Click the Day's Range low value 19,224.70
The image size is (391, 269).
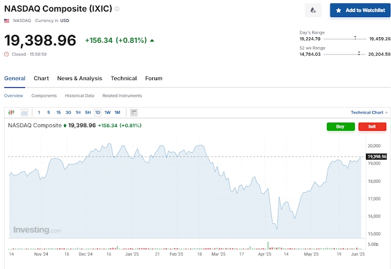pos(310,39)
